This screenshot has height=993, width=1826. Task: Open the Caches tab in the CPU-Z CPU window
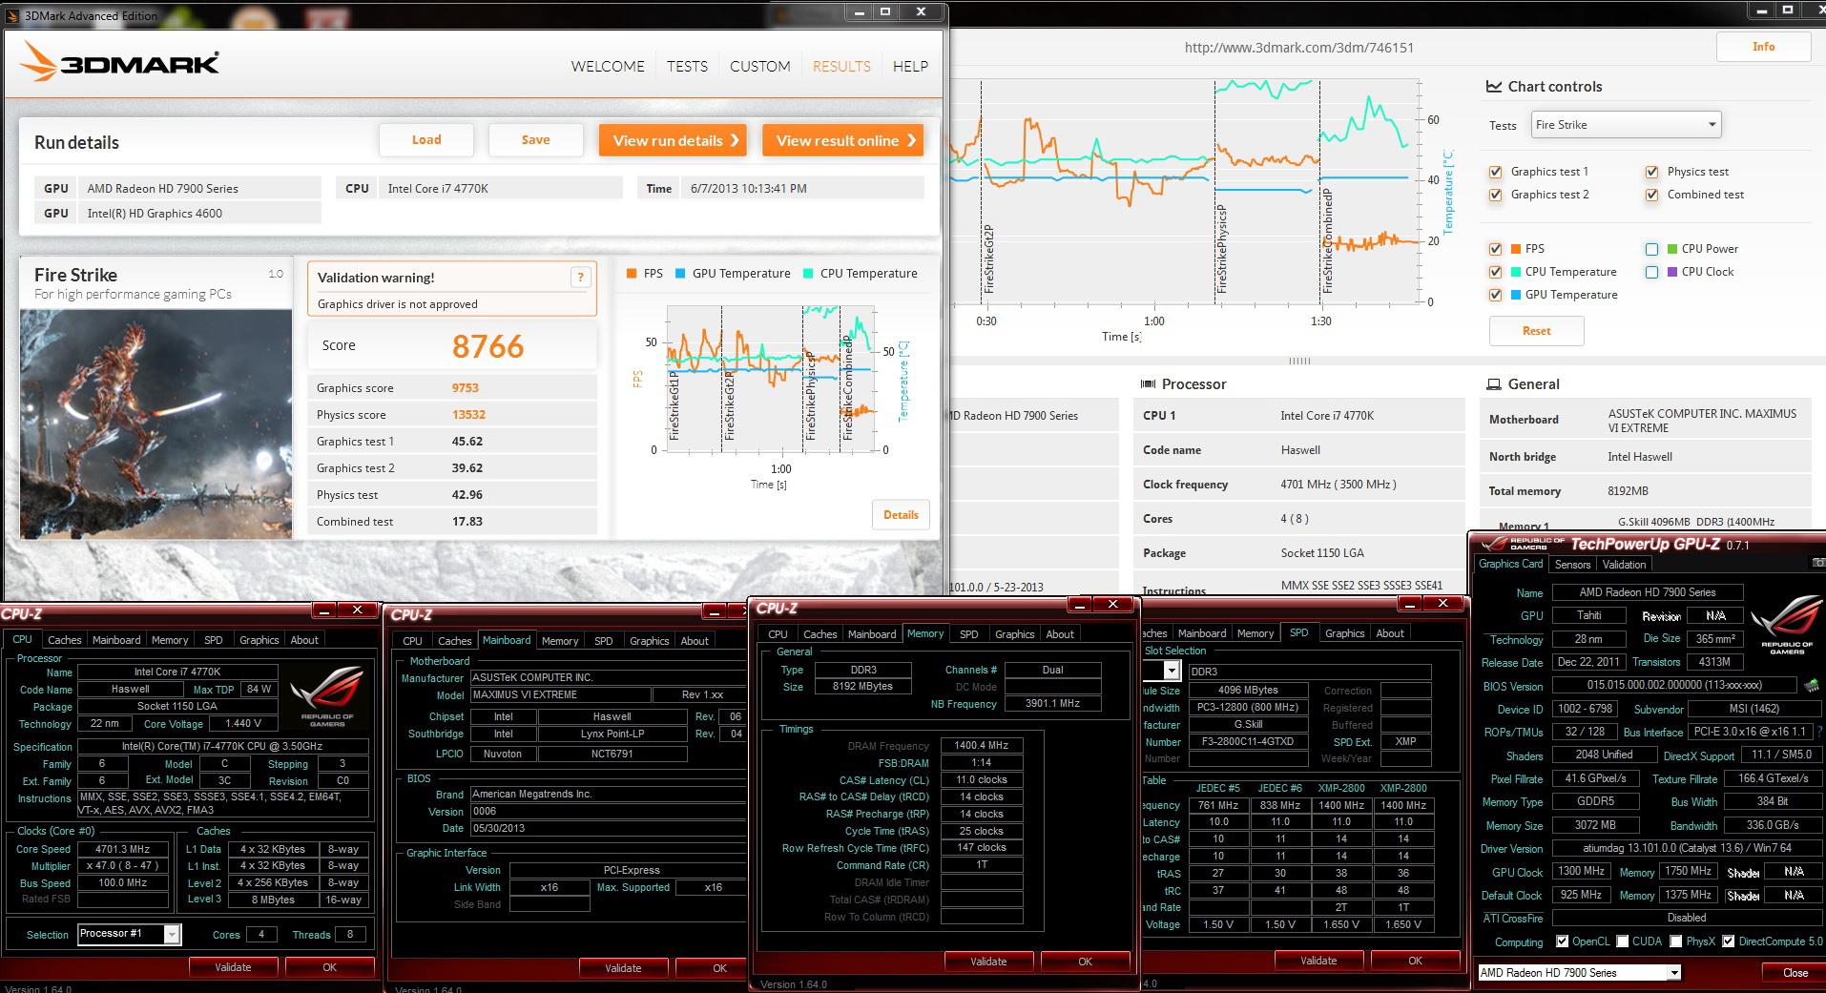(65, 640)
